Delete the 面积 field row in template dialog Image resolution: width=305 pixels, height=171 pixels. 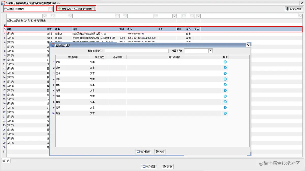[225, 85]
